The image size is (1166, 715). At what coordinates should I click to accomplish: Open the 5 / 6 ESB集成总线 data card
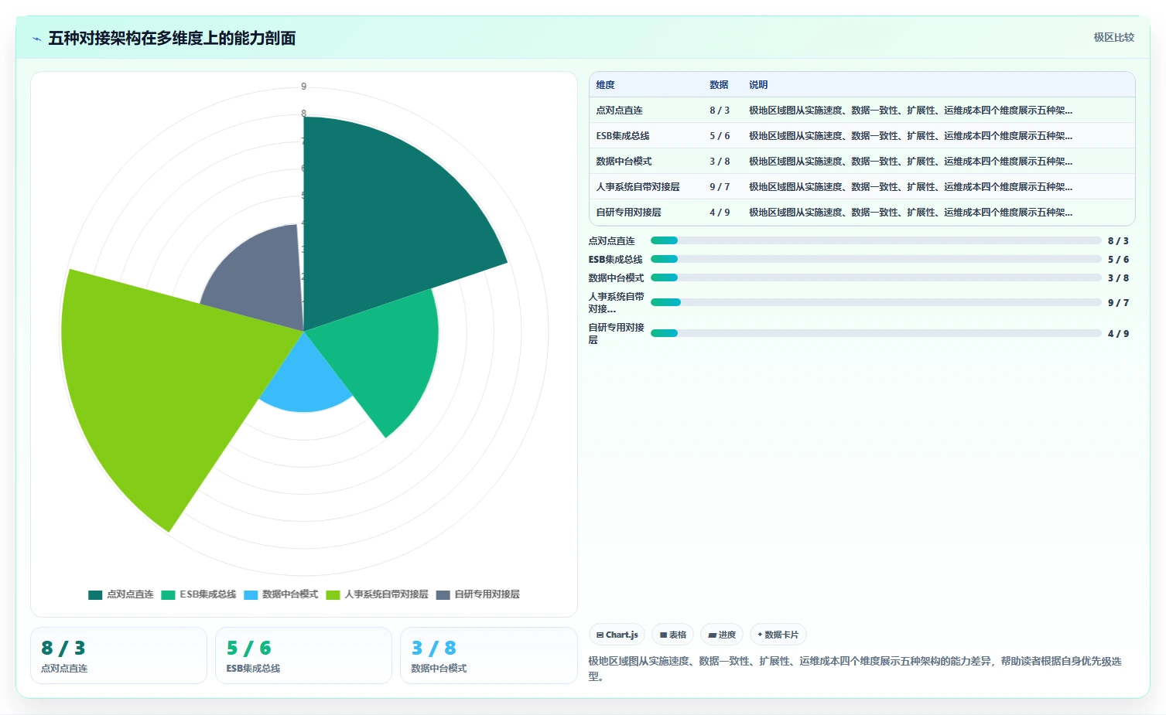click(303, 655)
